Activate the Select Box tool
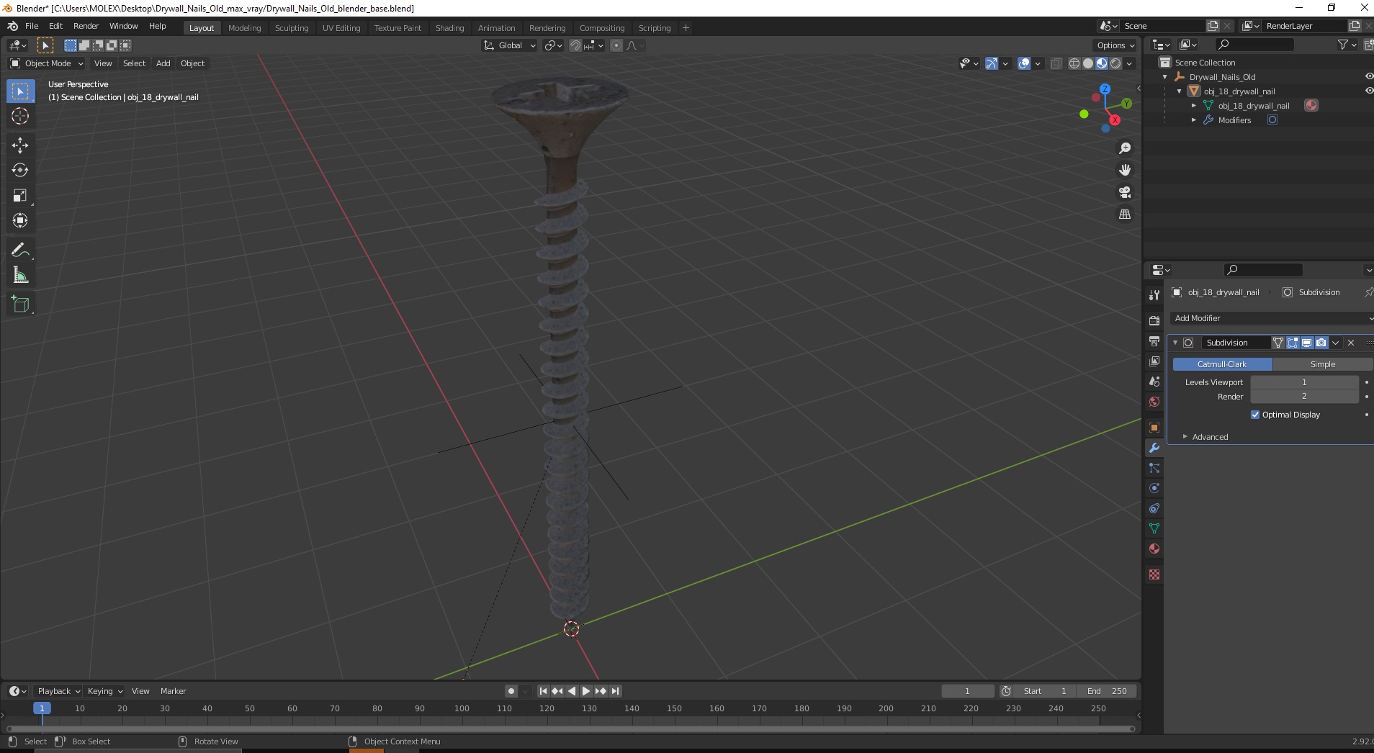The height and width of the screenshot is (753, 1374). (x=20, y=91)
